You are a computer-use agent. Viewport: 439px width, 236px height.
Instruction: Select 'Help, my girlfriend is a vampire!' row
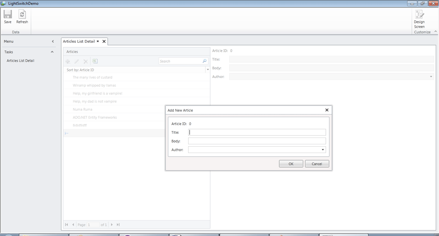[137, 93]
